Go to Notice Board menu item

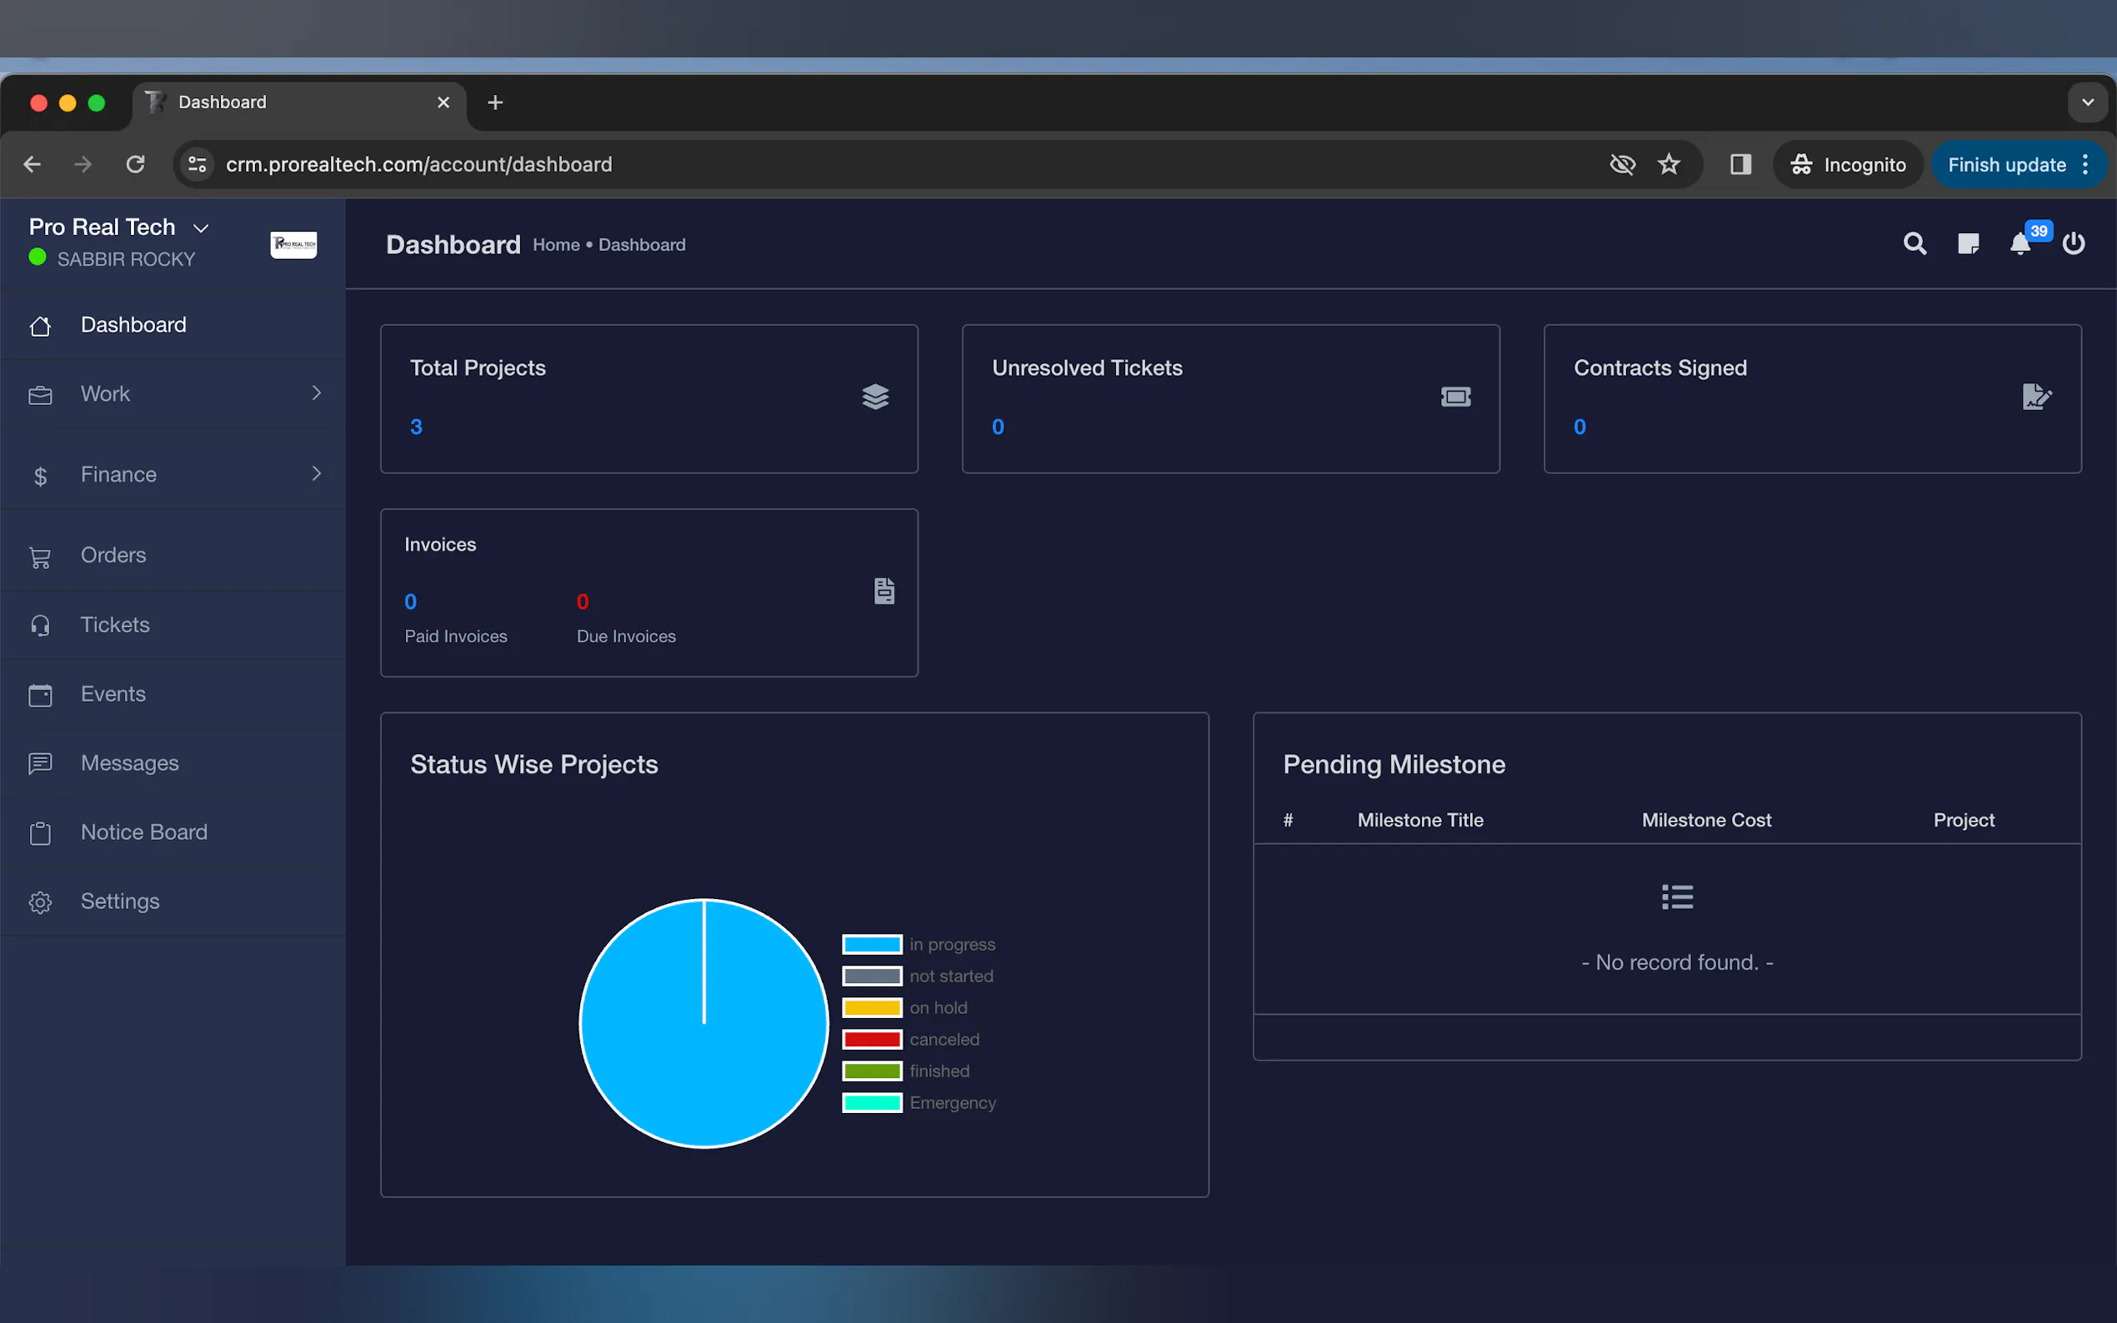(143, 832)
